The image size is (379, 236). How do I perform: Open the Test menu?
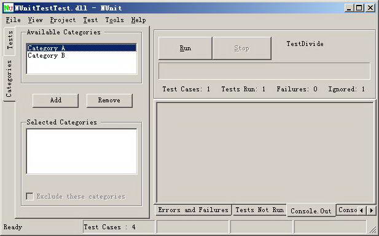pyautogui.click(x=90, y=20)
